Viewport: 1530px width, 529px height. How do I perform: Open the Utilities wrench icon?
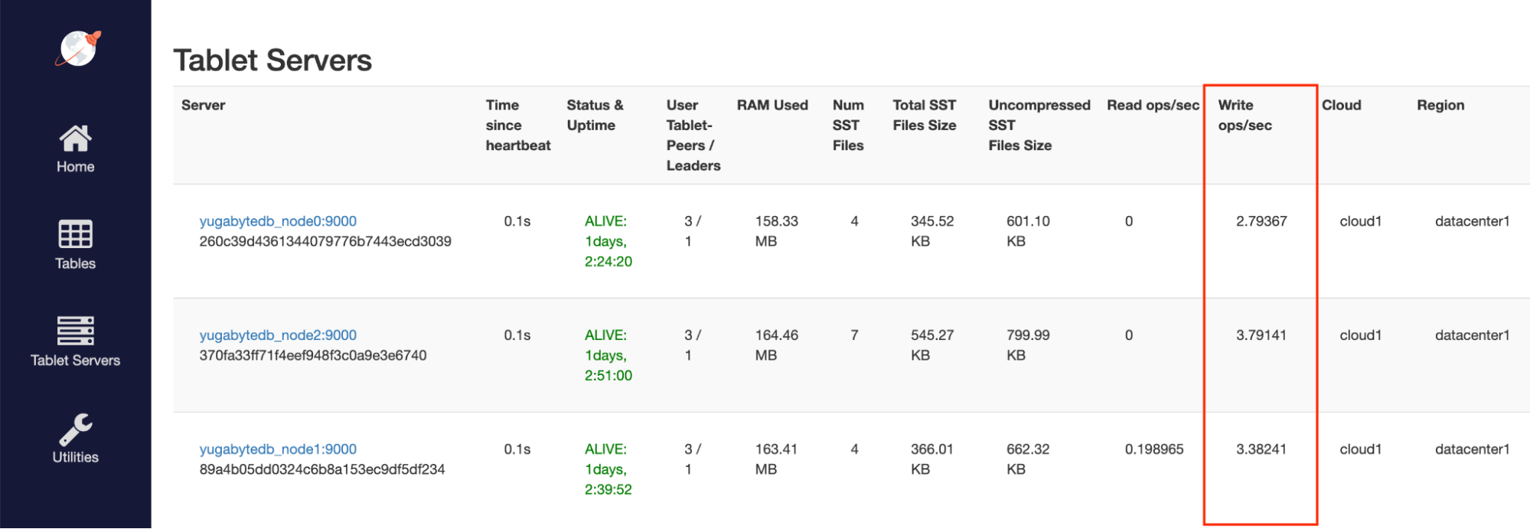75,429
